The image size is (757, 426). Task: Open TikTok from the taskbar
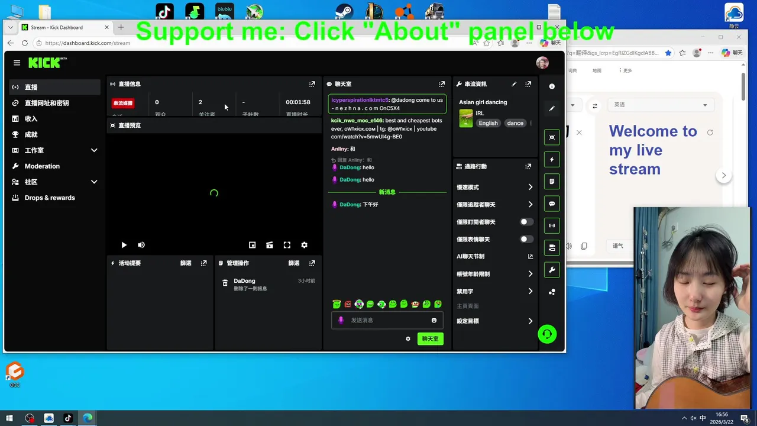(x=68, y=418)
